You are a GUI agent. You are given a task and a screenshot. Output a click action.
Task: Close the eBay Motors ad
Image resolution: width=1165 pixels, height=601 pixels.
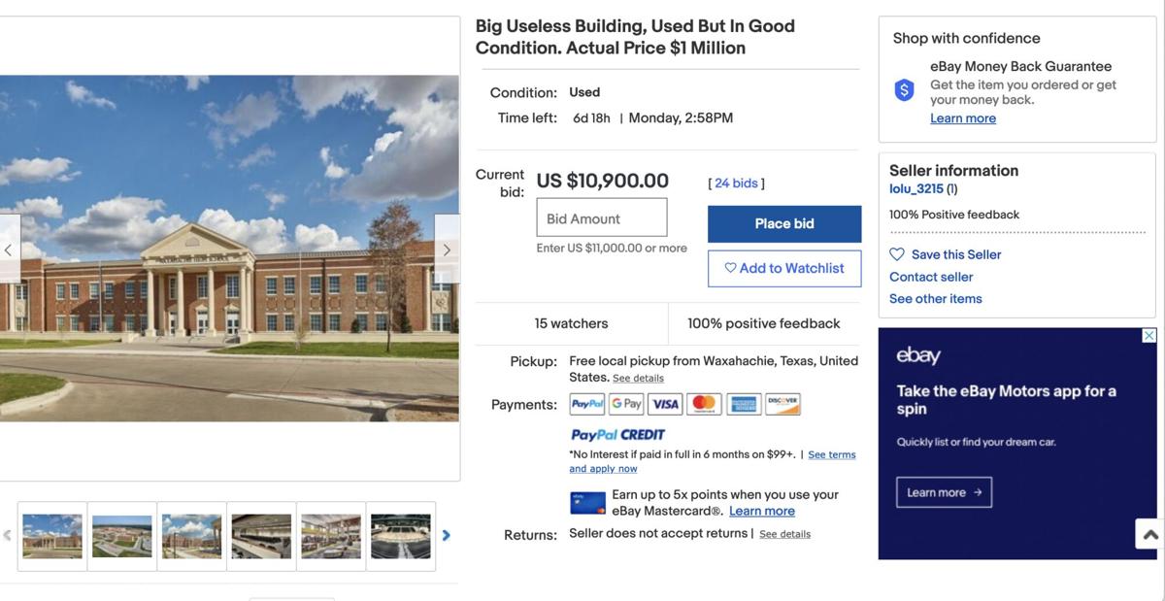point(1148,336)
